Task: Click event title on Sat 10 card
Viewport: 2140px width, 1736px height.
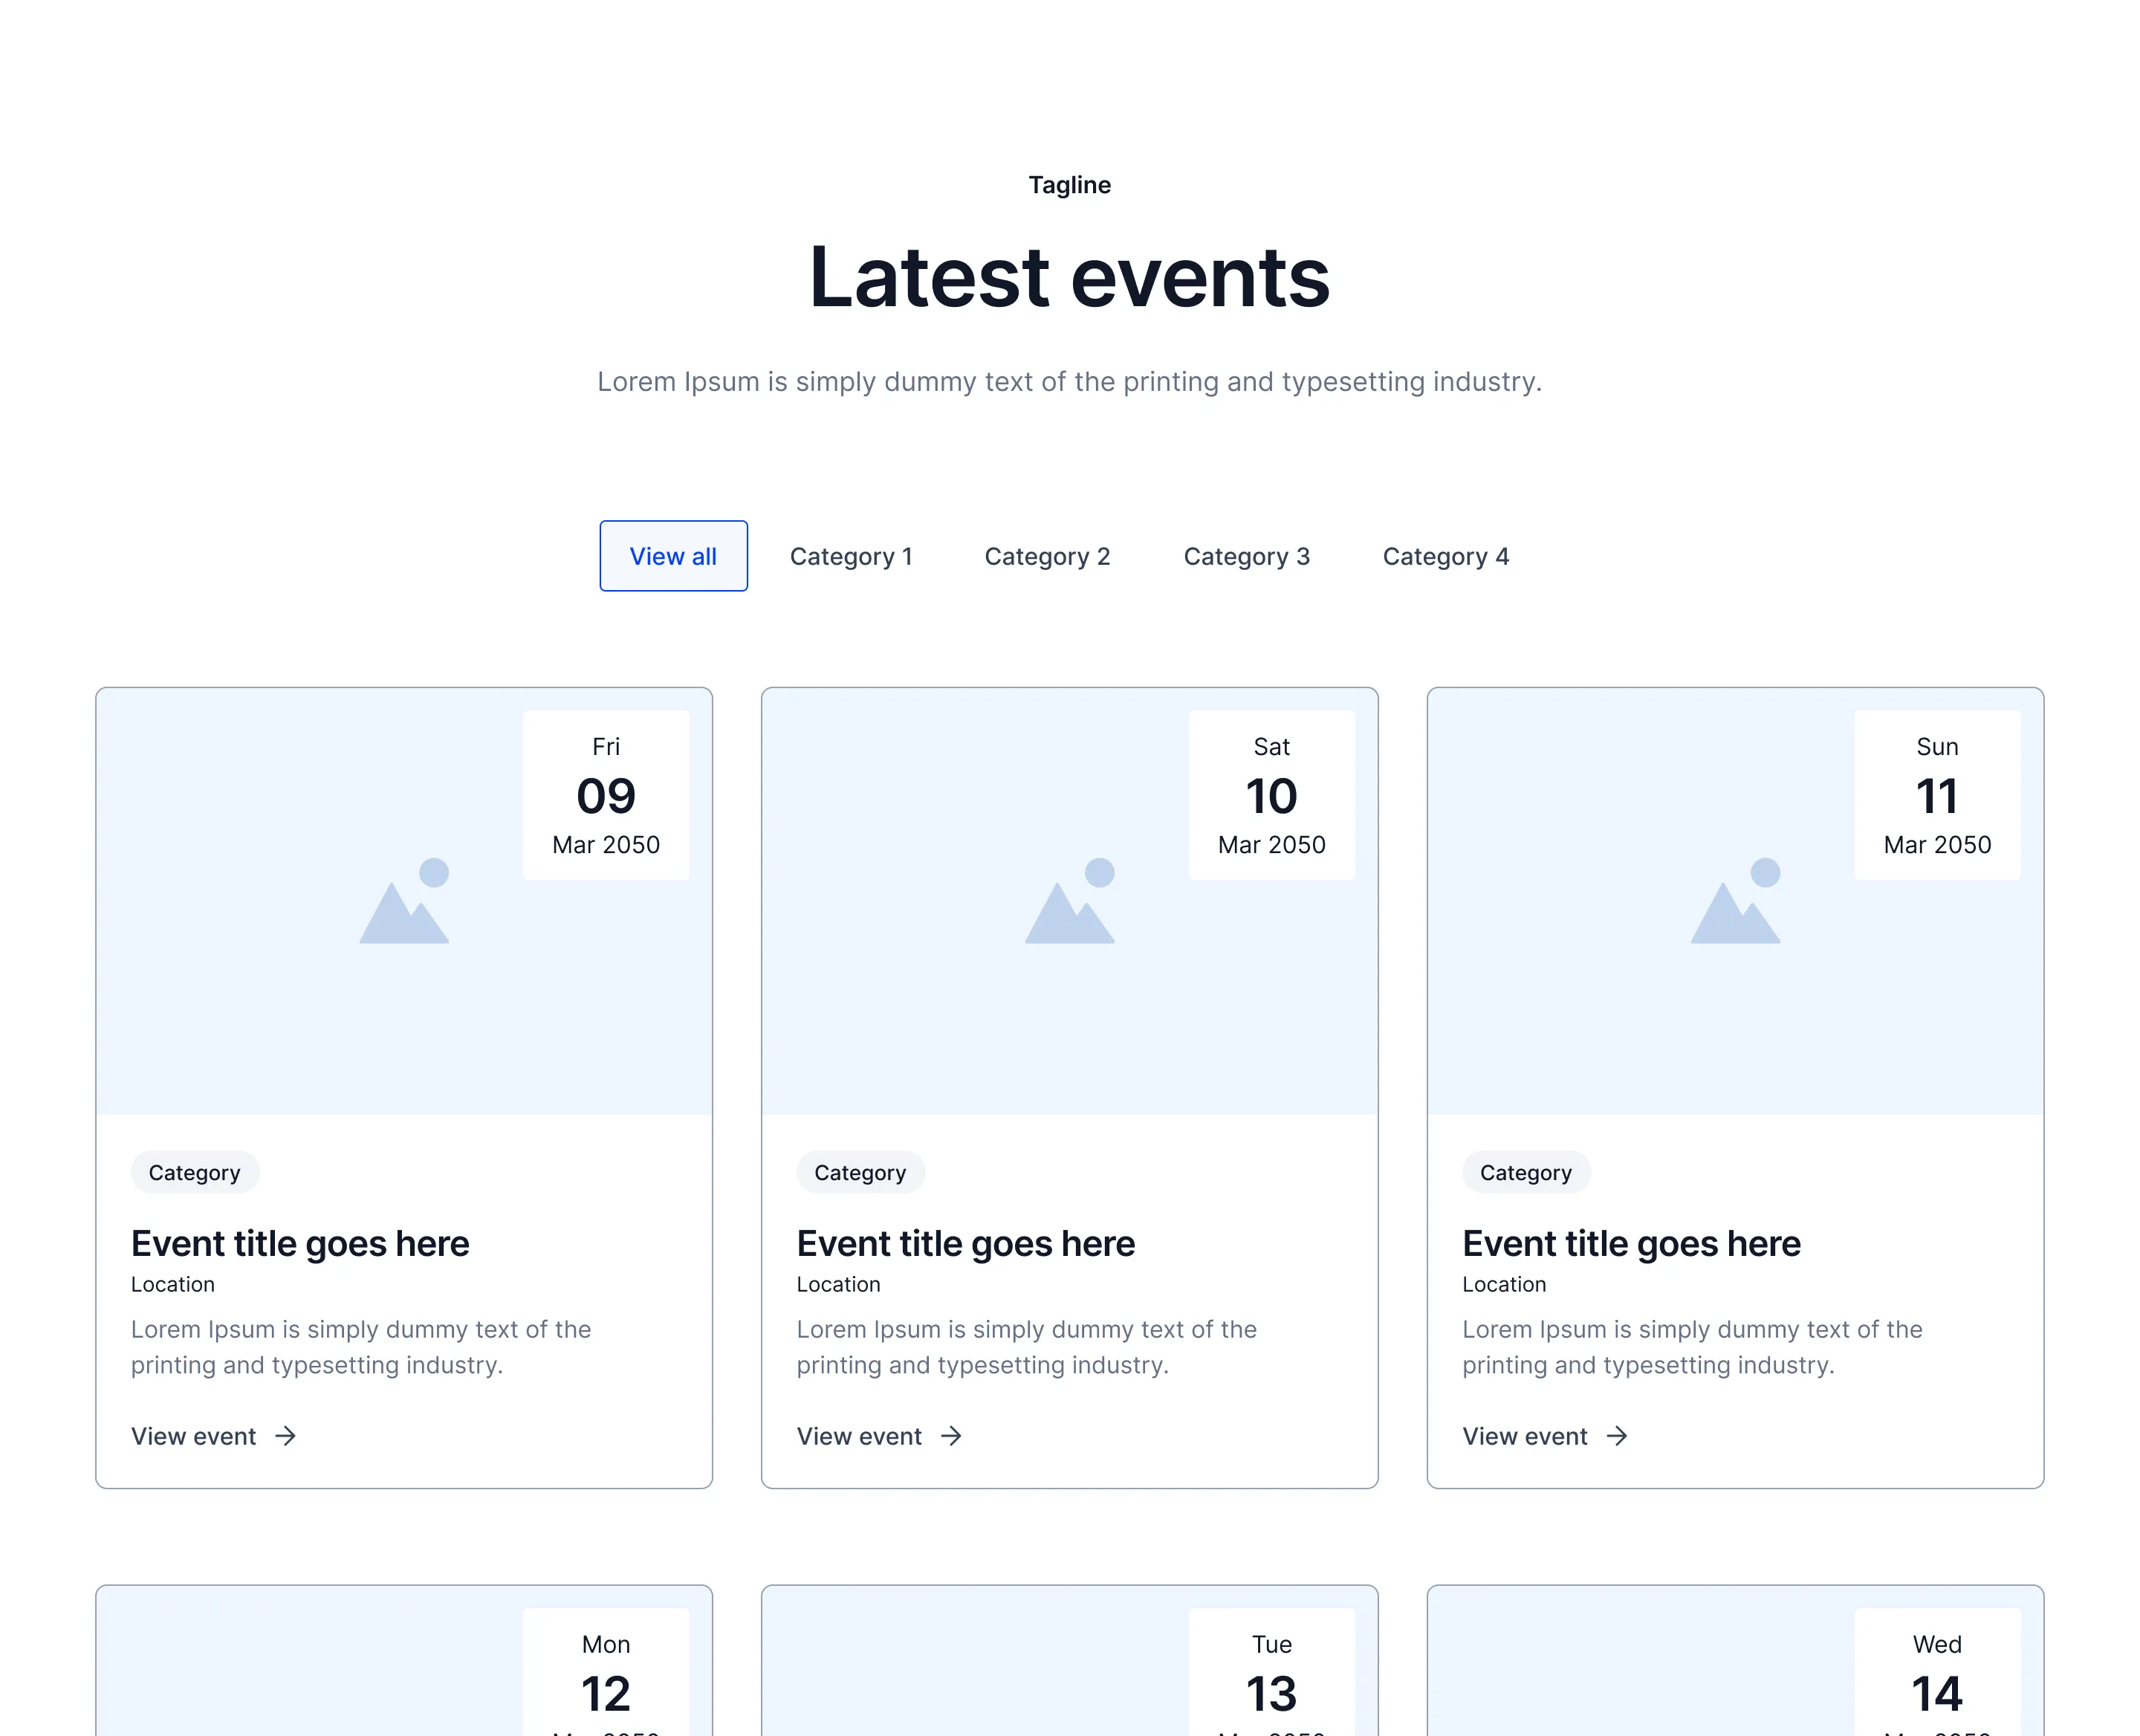Action: (x=966, y=1244)
